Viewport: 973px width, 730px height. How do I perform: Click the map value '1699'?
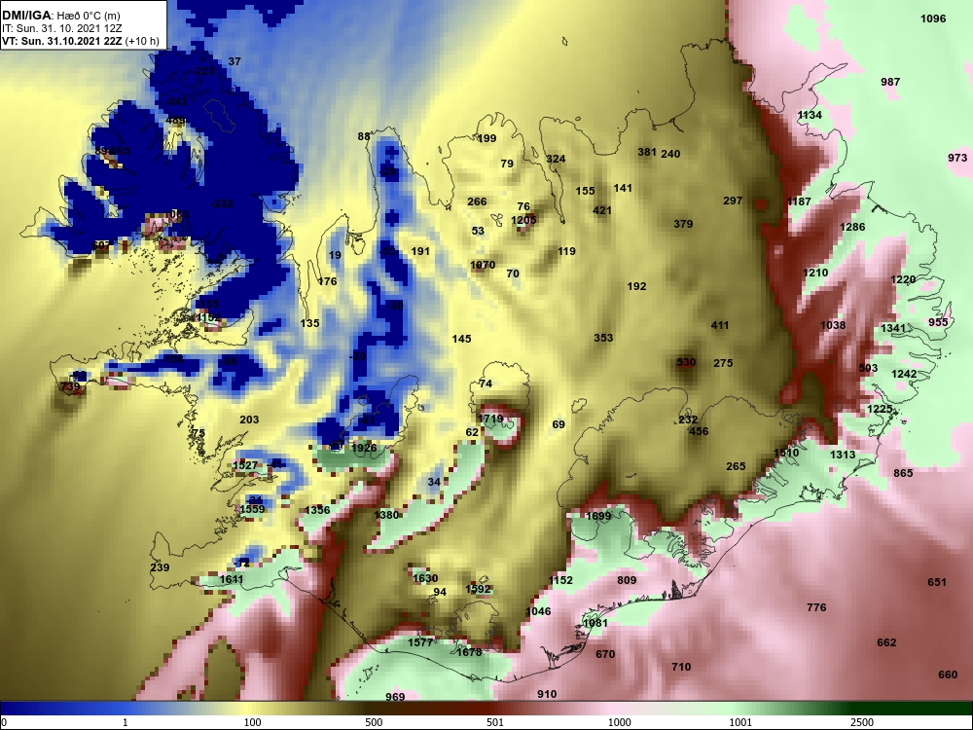[598, 515]
